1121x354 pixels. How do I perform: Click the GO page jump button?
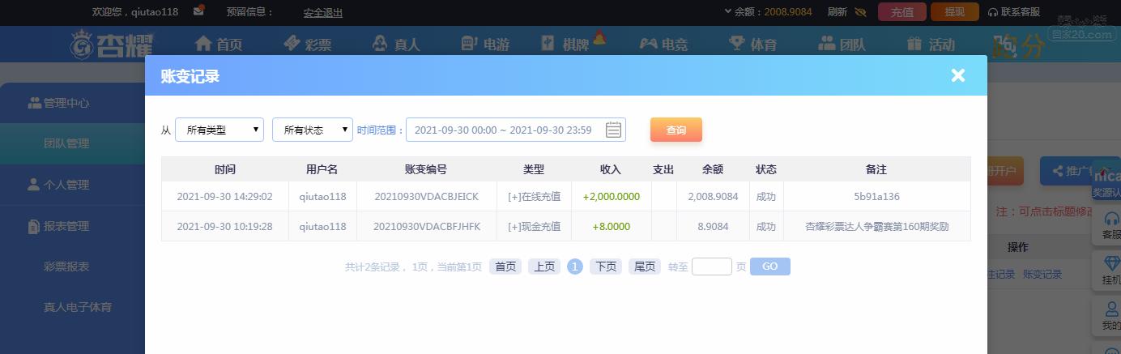769,267
